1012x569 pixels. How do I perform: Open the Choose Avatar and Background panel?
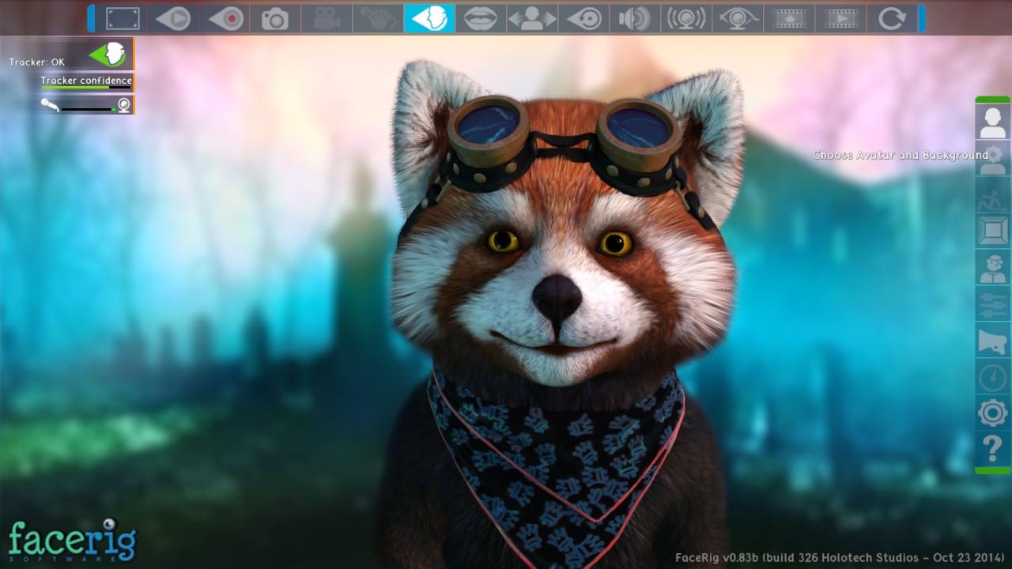[x=992, y=122]
